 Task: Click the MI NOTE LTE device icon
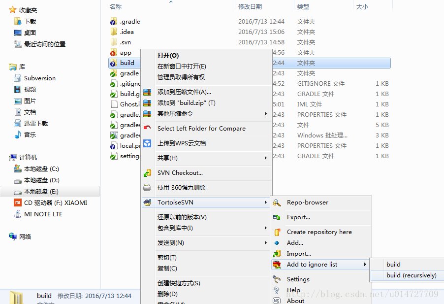[x=18, y=214]
